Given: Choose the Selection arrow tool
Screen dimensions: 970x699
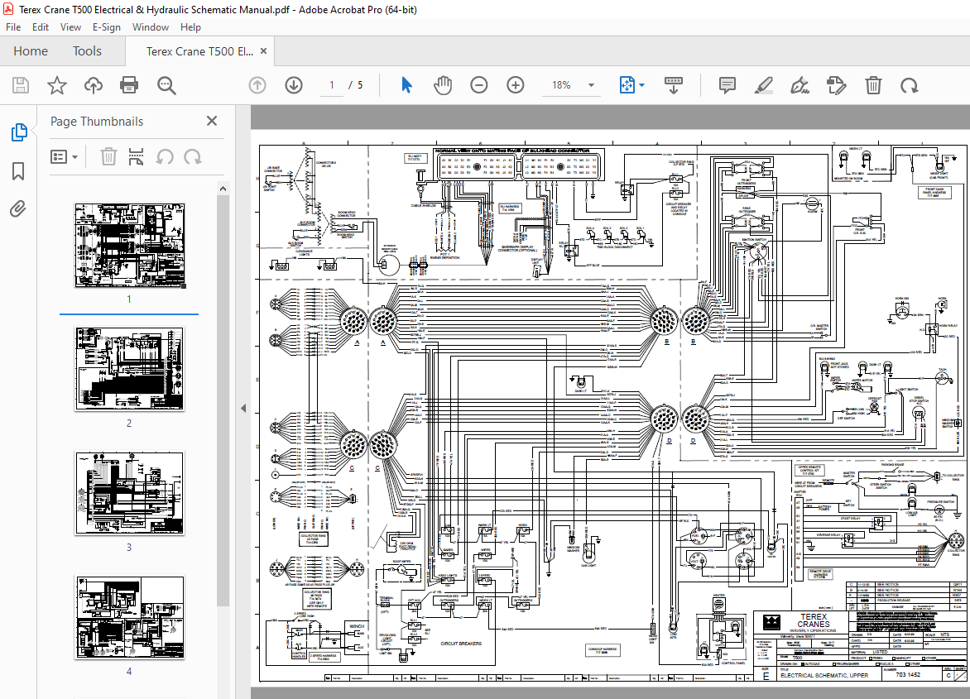Looking at the screenshot, I should tap(406, 85).
